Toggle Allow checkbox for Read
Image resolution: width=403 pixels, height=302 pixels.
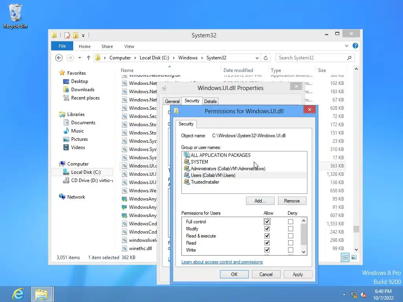click(x=267, y=243)
